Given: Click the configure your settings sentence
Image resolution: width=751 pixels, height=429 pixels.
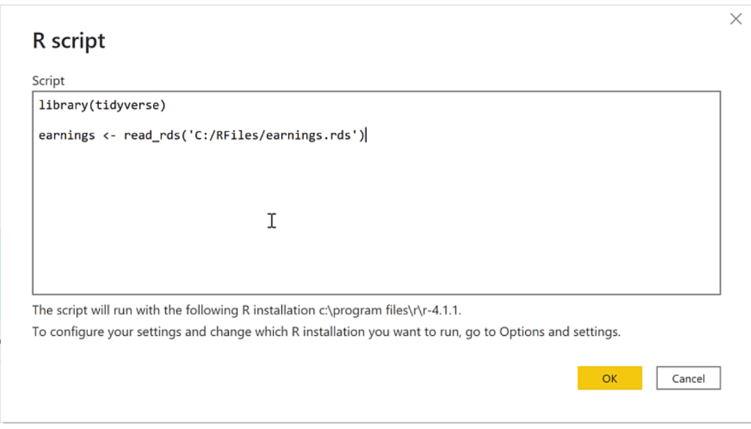Looking at the screenshot, I should (326, 331).
